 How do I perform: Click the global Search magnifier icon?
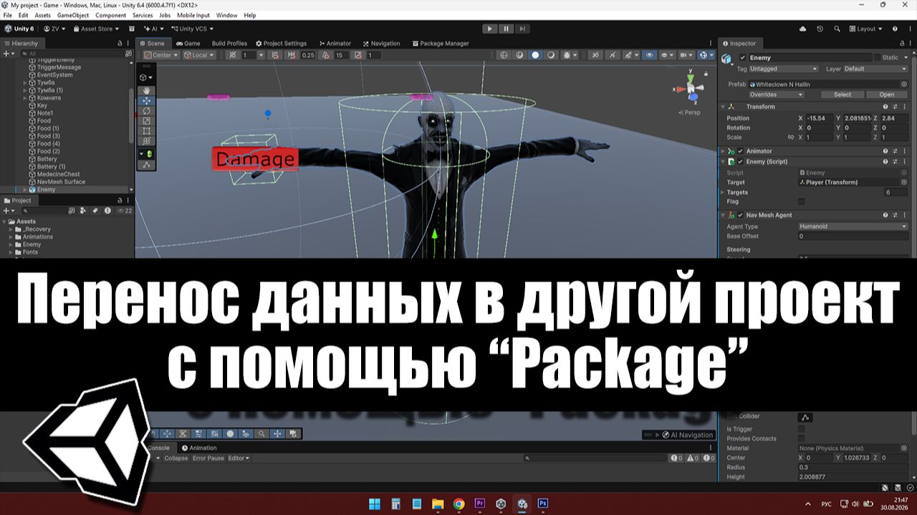[835, 29]
